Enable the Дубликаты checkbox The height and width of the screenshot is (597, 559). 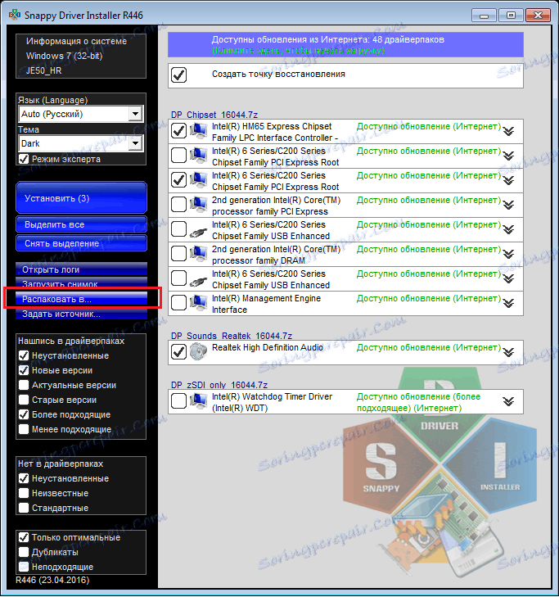click(x=24, y=552)
